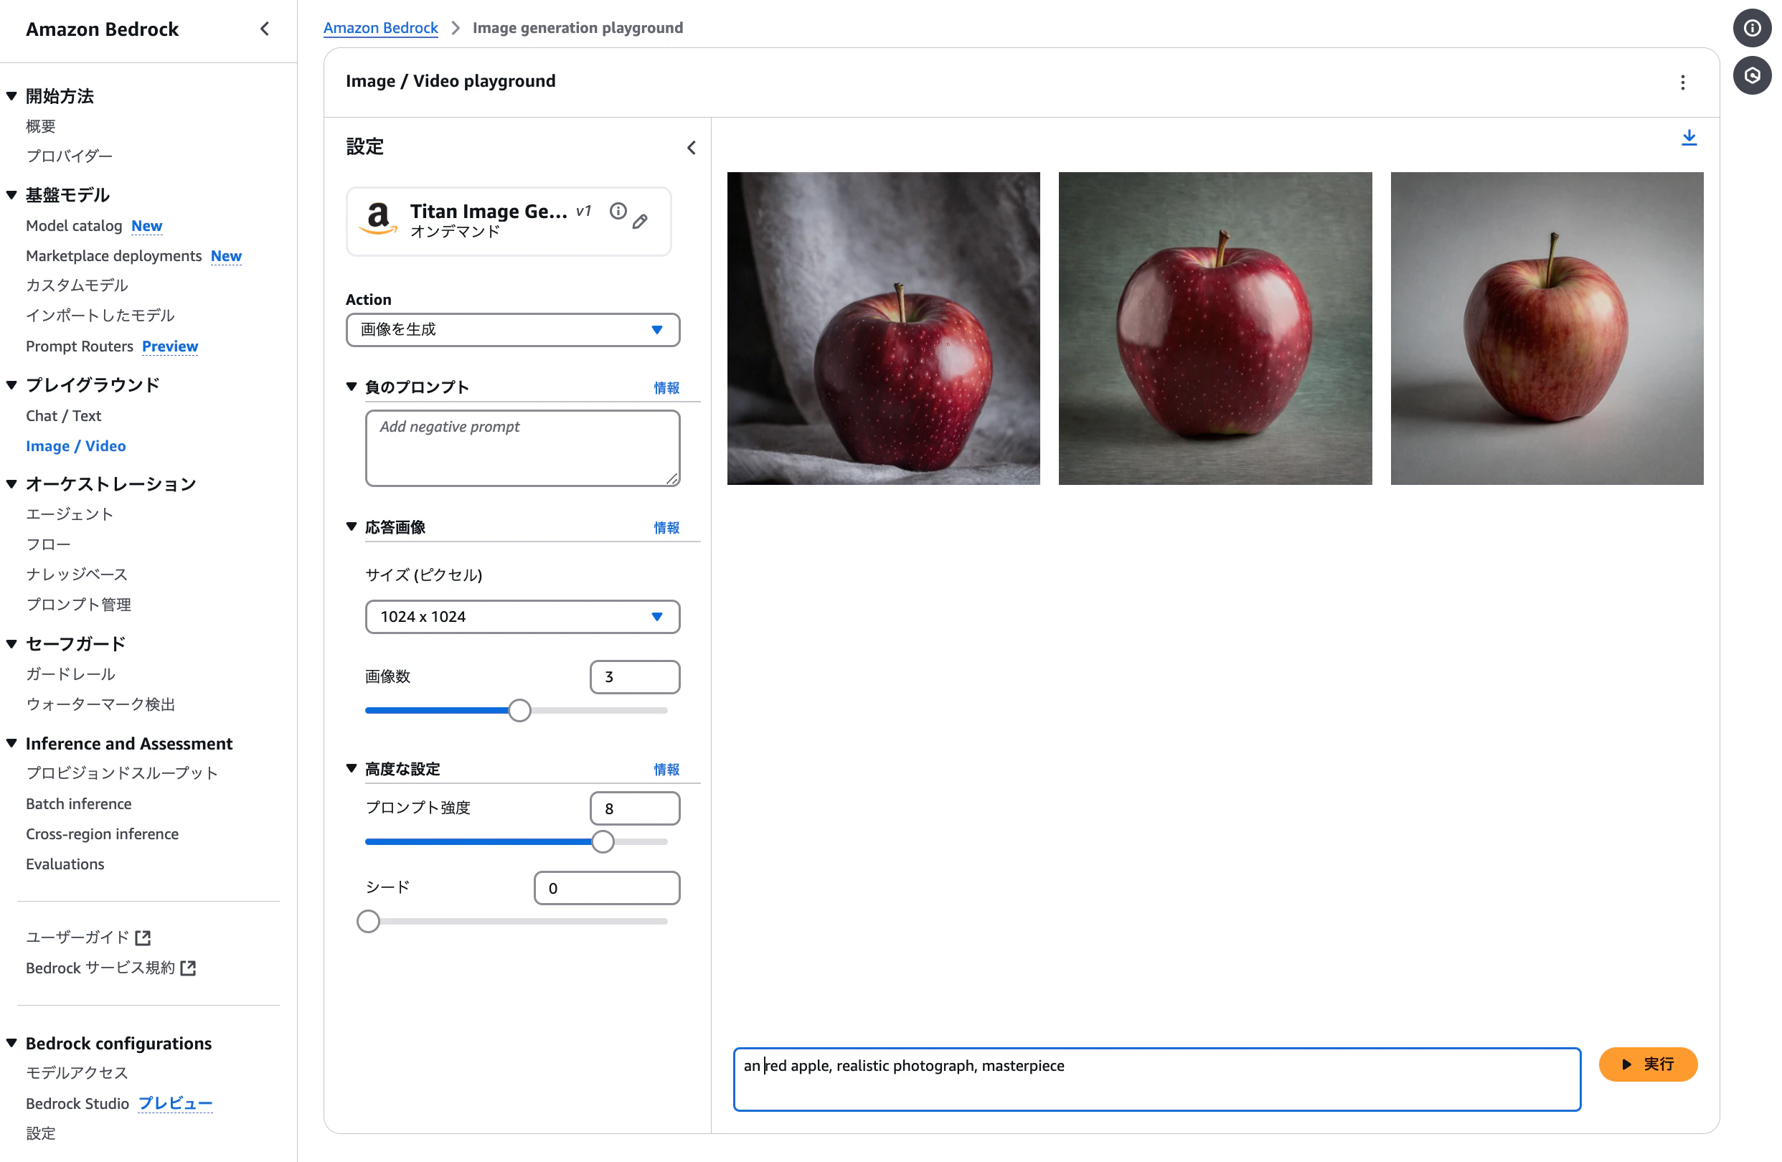Open ナレッジベース page
1782x1162 pixels.
tap(76, 575)
